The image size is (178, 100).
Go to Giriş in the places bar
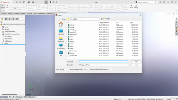click(61, 25)
